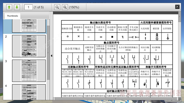Screen dimensions: 184x103
Task: Open page 1 thumbnail
Action: (x=29, y=26)
